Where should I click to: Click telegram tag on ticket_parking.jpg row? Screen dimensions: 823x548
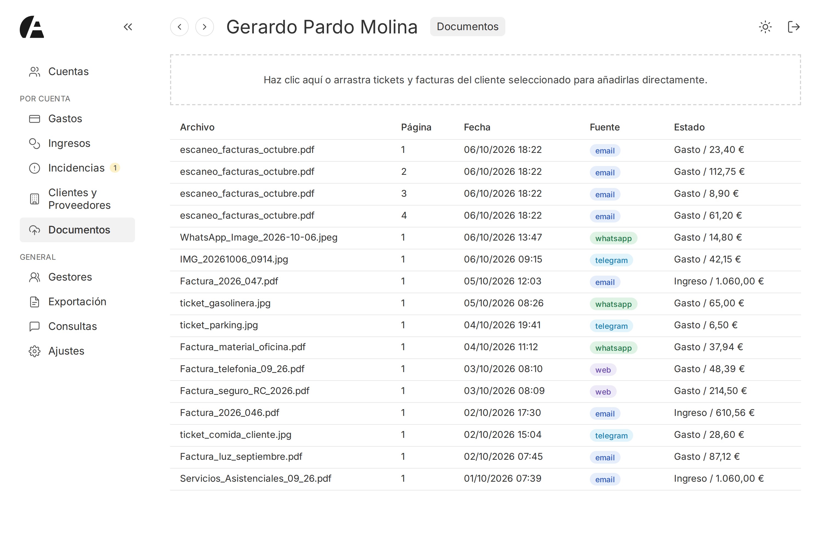click(611, 326)
